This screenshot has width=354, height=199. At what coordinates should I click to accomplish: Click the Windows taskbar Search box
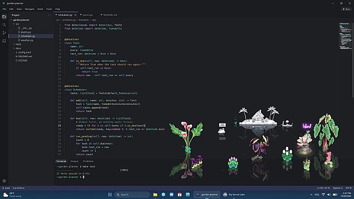click(x=132, y=195)
